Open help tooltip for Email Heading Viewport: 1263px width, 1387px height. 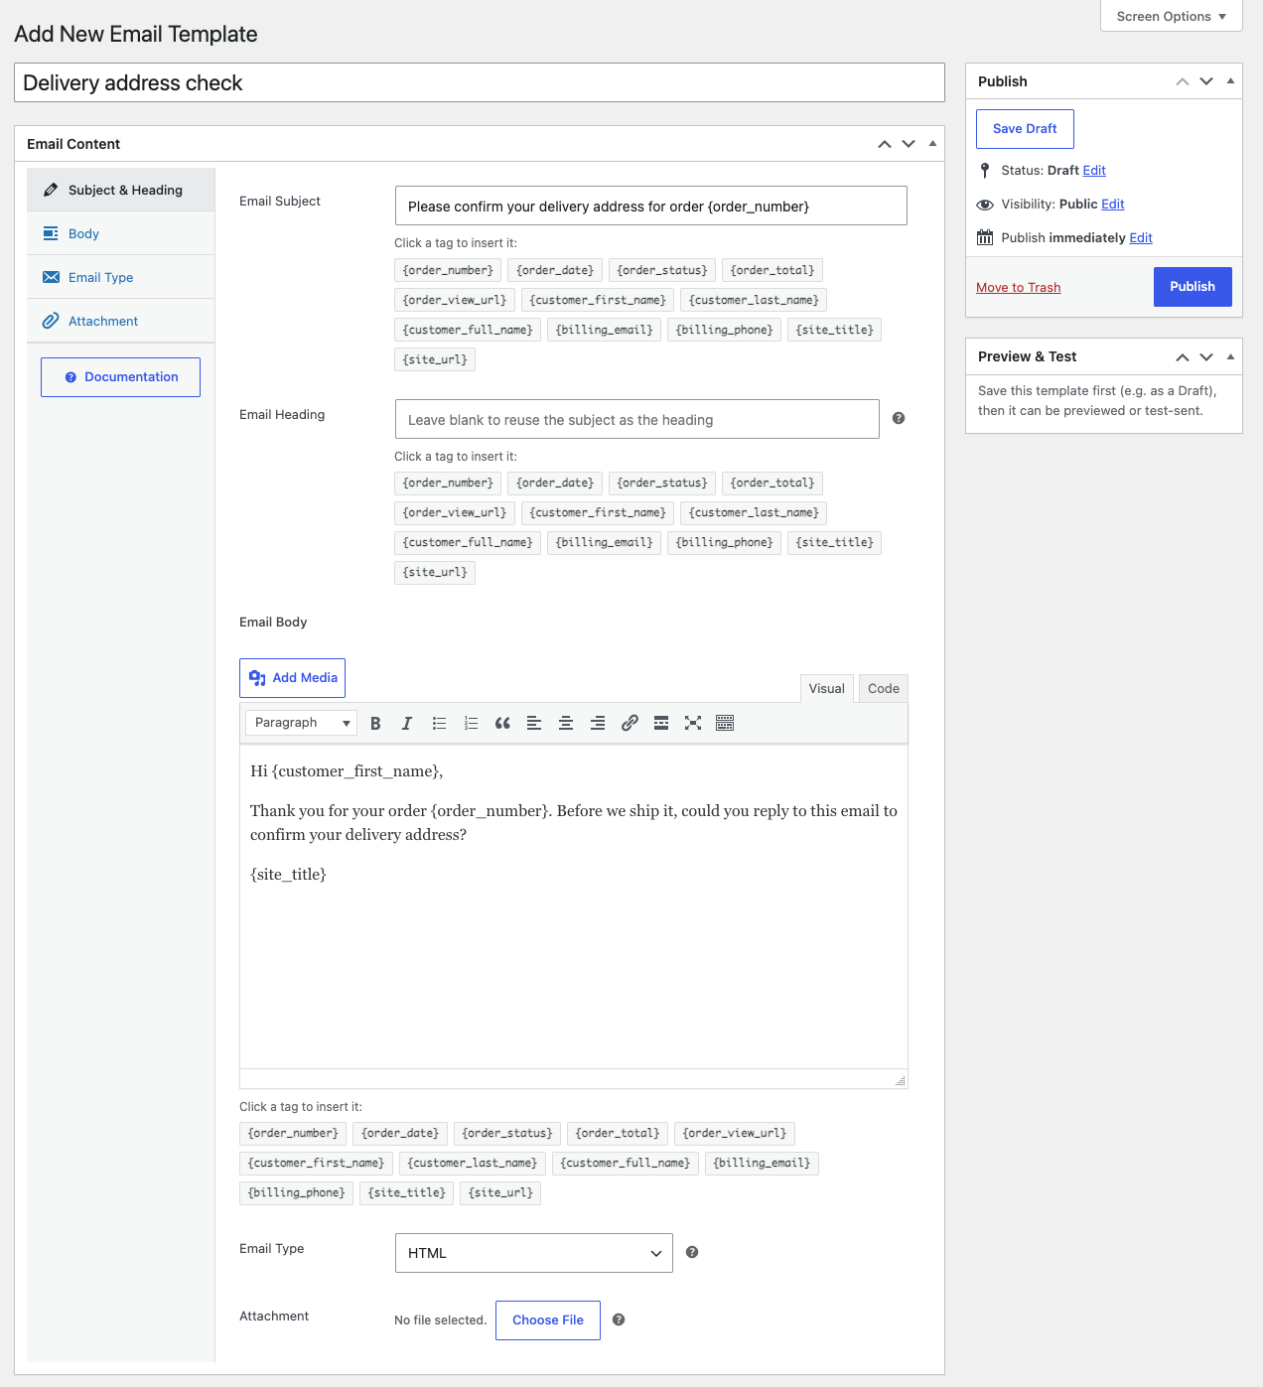click(x=899, y=418)
